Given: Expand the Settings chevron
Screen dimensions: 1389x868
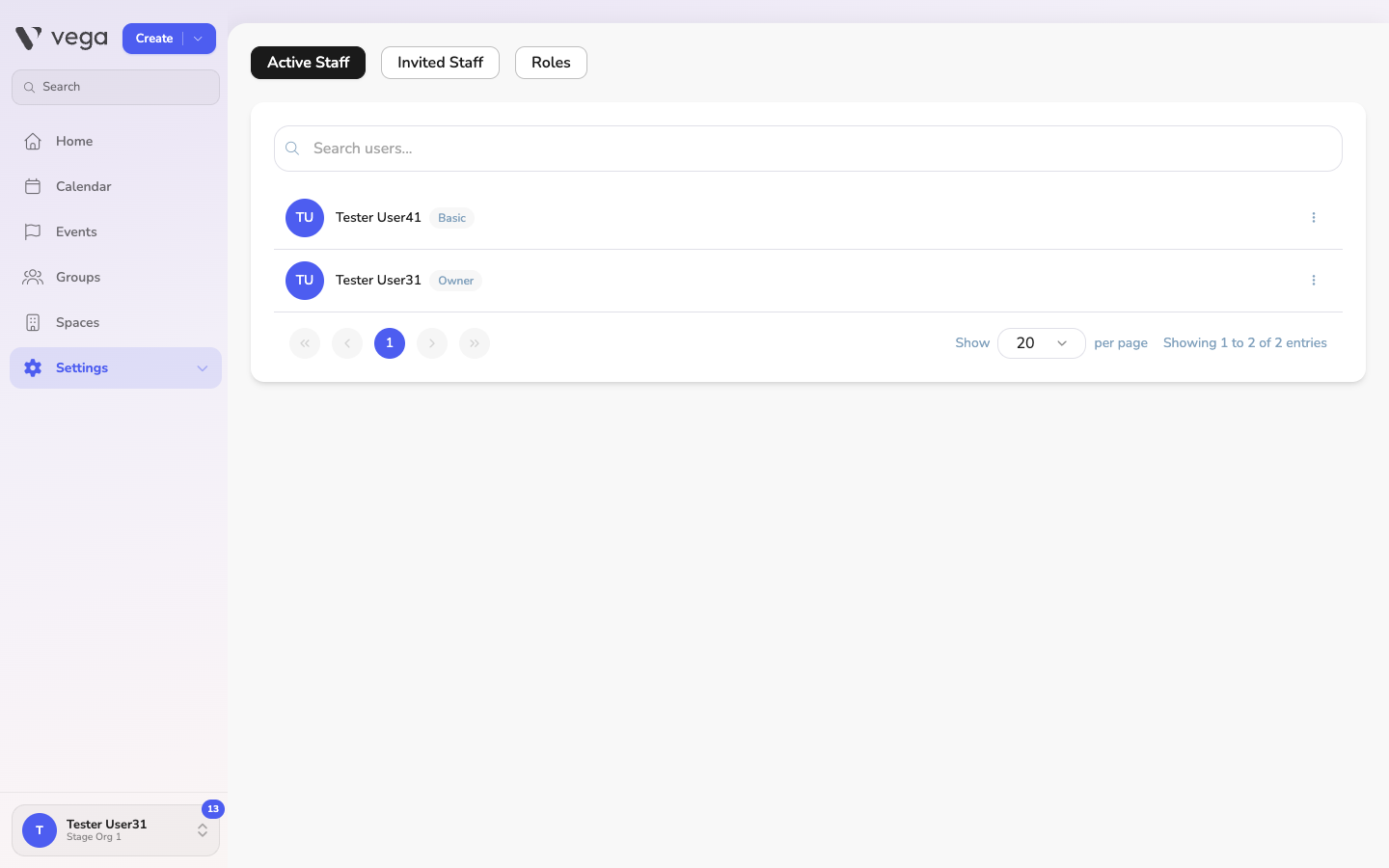Looking at the screenshot, I should point(203,368).
